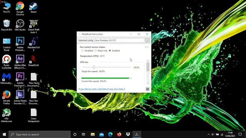Select the Enabled service status option
The image size is (246, 138).
tap(114, 51)
